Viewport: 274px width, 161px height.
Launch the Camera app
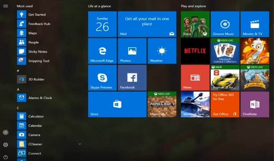point(50,135)
